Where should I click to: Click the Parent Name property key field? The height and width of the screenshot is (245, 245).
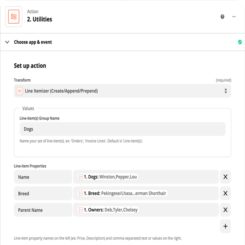[43, 210]
